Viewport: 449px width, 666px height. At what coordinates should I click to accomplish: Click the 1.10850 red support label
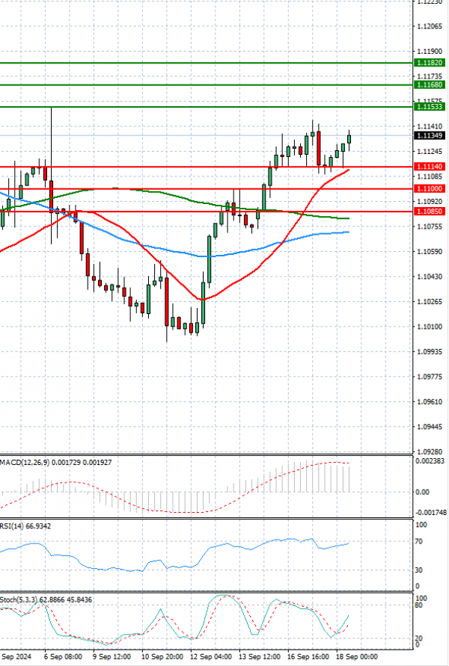point(430,211)
